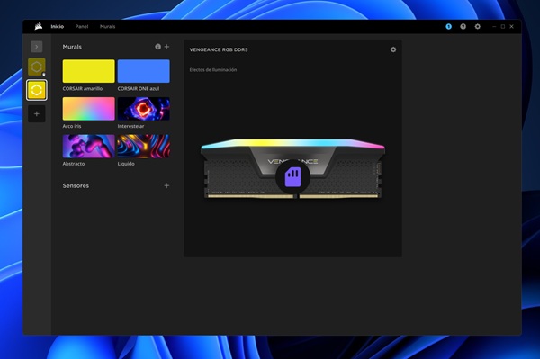Choose the Interestelar mural thumbnail
Image resolution: width=540 pixels, height=359 pixels.
tap(144, 109)
